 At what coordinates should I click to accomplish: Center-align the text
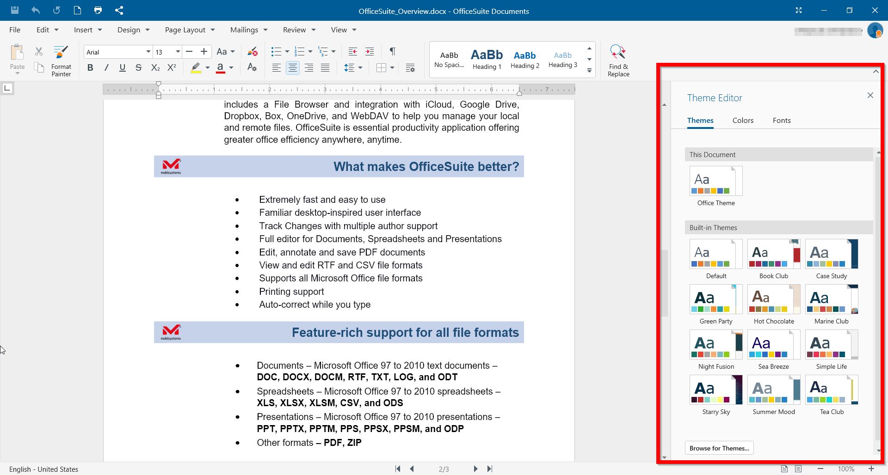292,68
